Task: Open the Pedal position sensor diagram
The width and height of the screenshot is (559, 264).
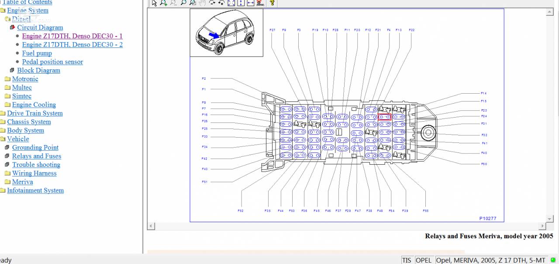Action: (52, 62)
